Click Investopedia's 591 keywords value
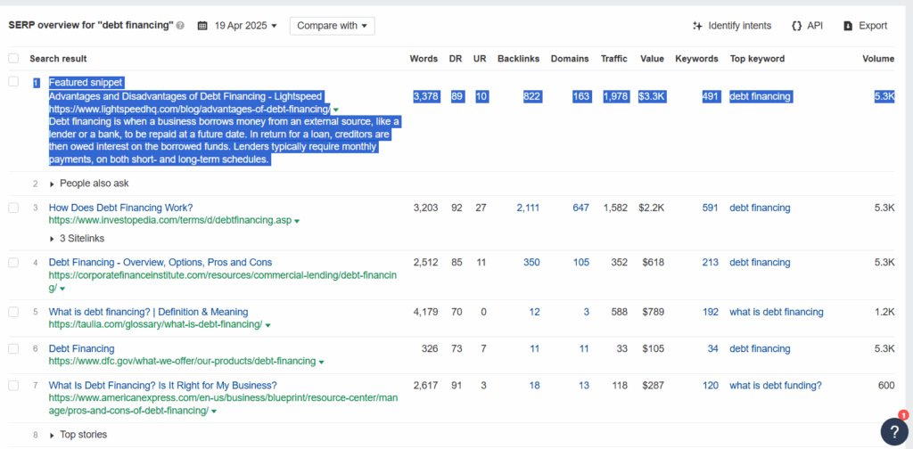 point(710,208)
